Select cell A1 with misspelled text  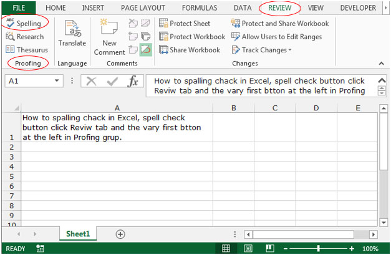click(117, 127)
